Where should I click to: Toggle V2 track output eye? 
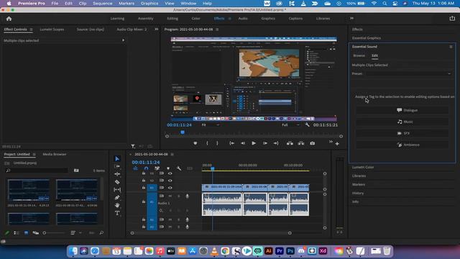pos(170,181)
